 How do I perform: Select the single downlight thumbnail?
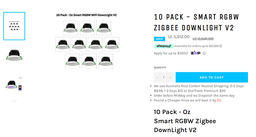pos(14,55)
